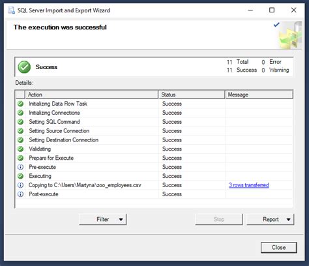Click the info icon beside Post-execute

tap(20, 194)
